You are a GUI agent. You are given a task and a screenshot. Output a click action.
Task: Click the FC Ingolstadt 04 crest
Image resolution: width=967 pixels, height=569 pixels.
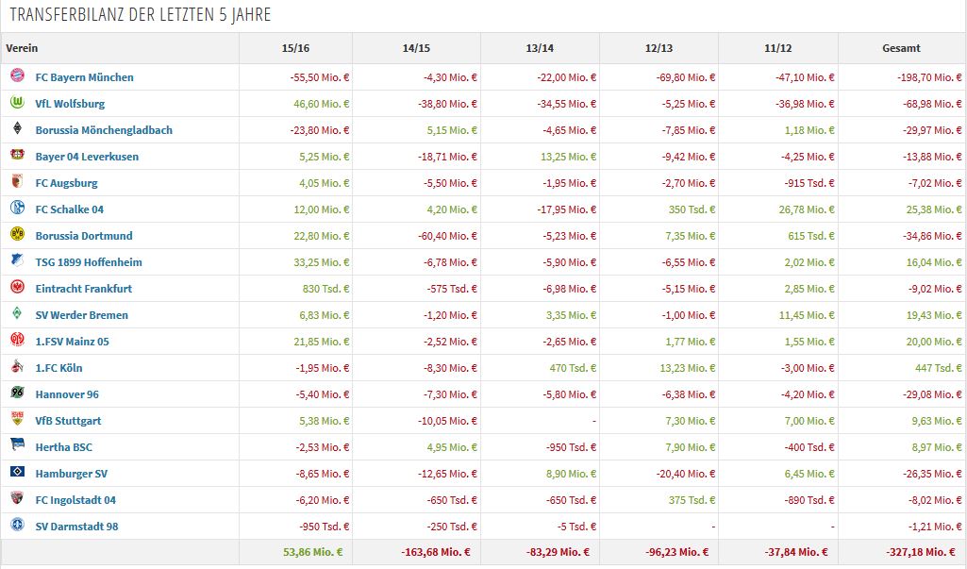[x=17, y=498]
